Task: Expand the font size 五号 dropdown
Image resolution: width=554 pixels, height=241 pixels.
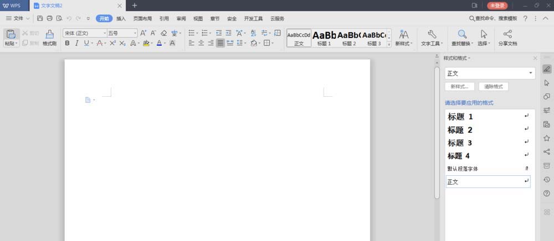Action: [135, 33]
